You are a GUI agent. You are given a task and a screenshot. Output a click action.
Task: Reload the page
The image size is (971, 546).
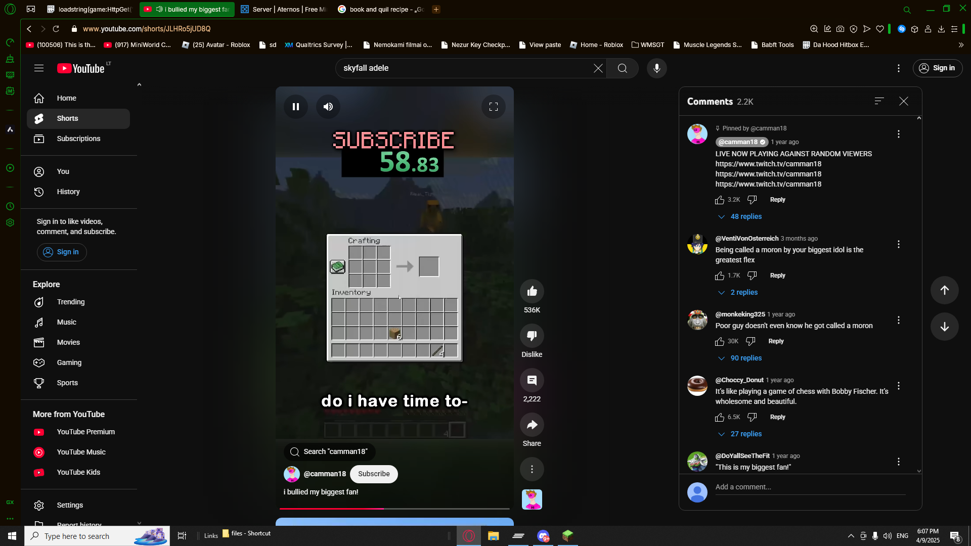[x=56, y=29]
